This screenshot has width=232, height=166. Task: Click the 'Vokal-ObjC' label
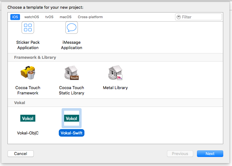[28, 133]
